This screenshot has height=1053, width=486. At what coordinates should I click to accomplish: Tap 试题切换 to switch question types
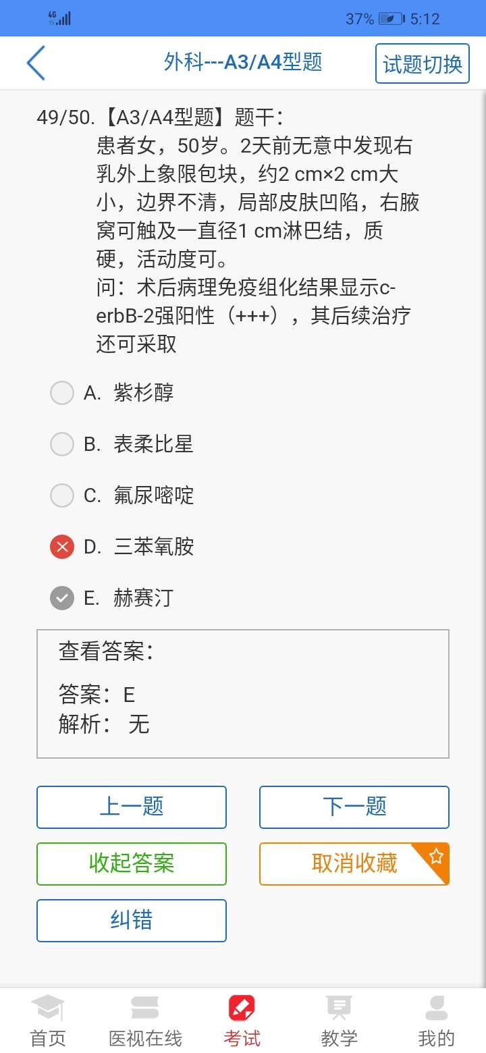422,62
